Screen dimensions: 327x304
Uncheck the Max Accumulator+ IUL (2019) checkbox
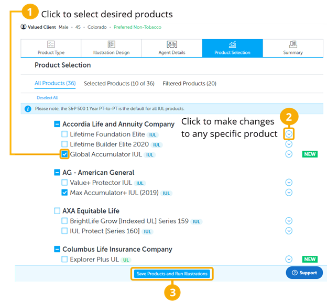pyautogui.click(x=64, y=193)
